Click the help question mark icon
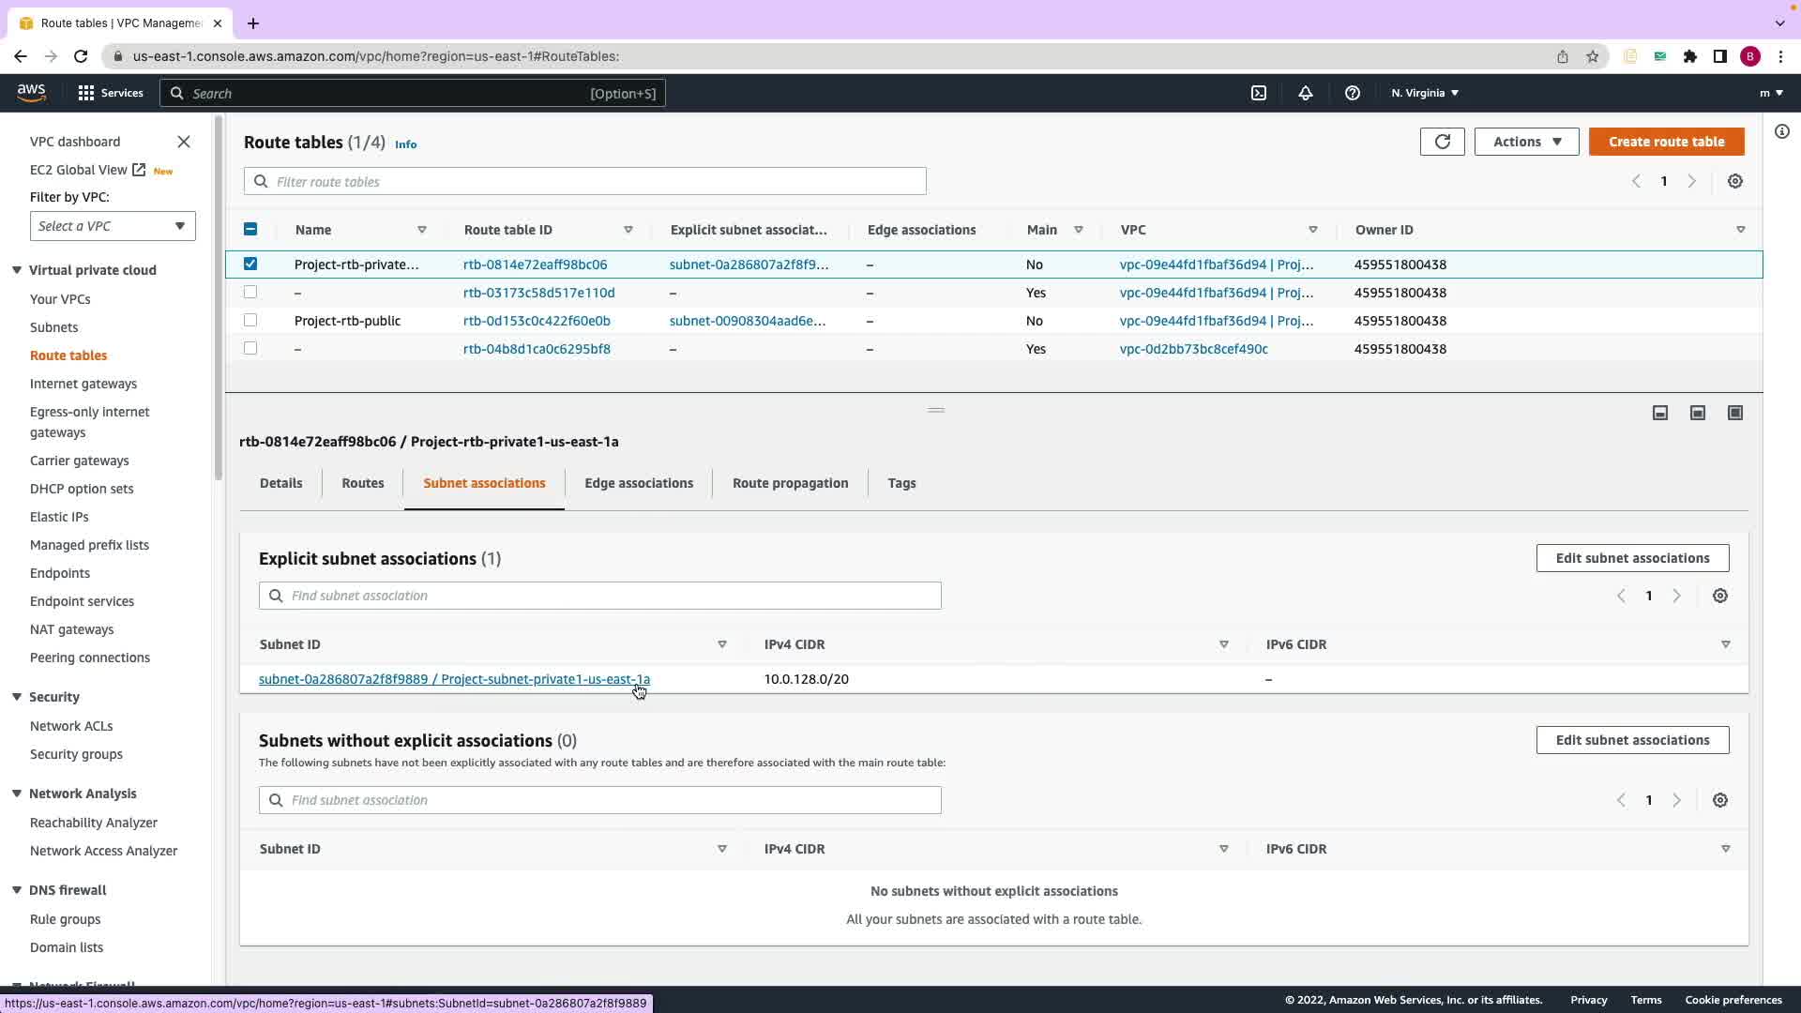This screenshot has height=1013, width=1801. pyautogui.click(x=1352, y=93)
